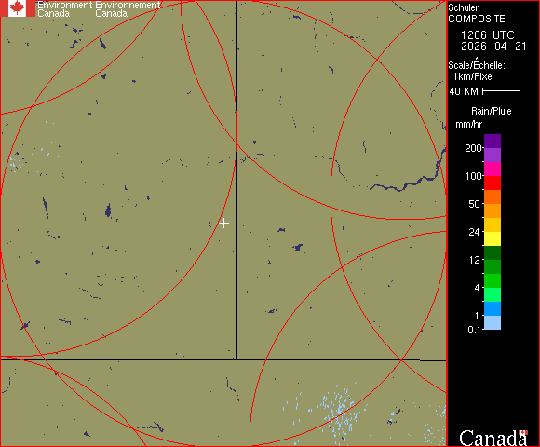Select the pale blue 0.1 mm/hr legend color

click(x=493, y=323)
